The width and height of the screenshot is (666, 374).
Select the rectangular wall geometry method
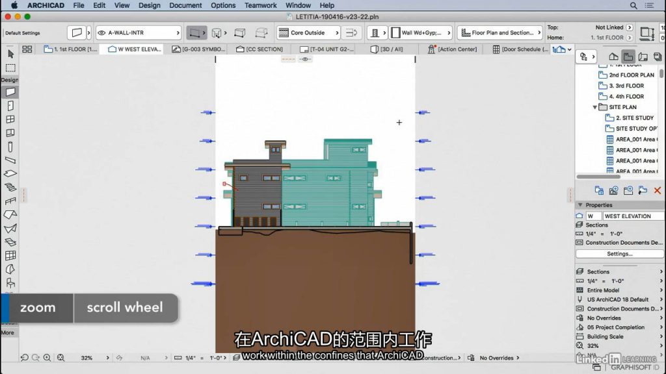tap(240, 32)
